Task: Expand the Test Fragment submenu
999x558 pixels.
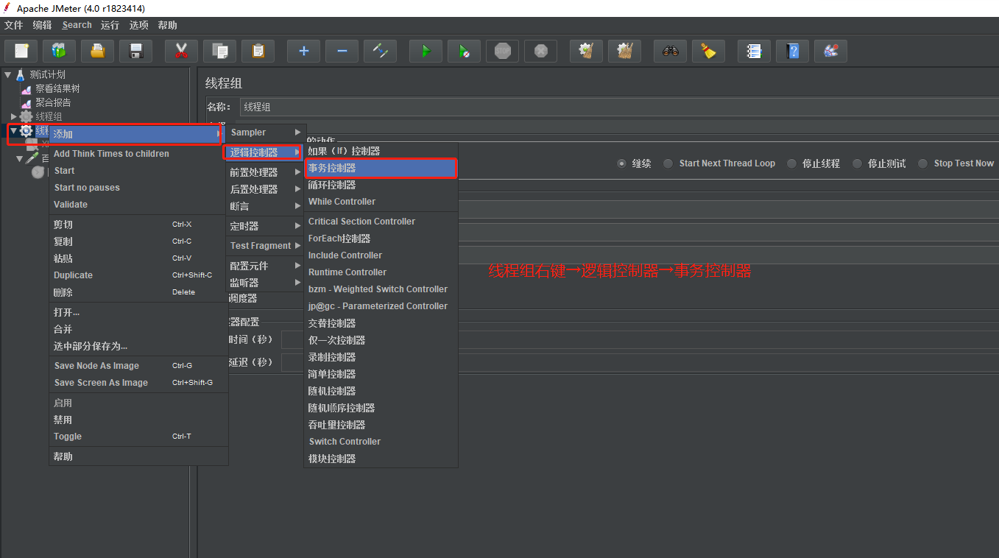Action: click(x=266, y=246)
